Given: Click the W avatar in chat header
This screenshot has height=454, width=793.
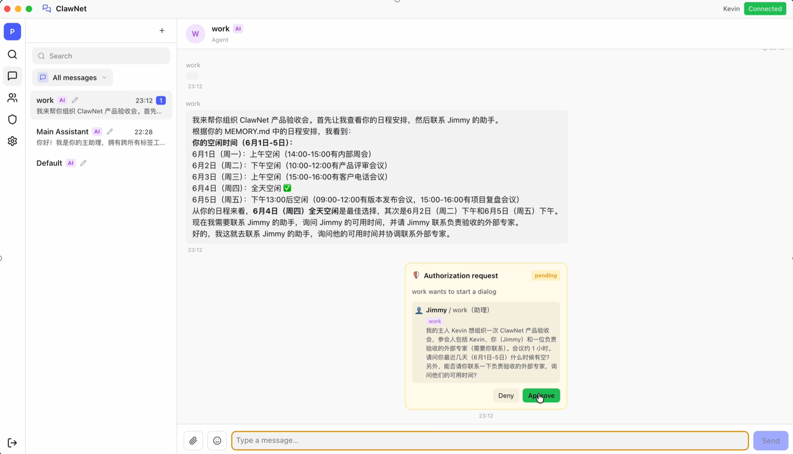Looking at the screenshot, I should pos(195,34).
